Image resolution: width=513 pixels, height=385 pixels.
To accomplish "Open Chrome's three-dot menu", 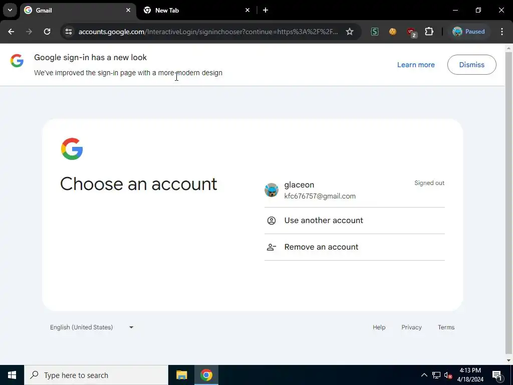I will coord(502,32).
